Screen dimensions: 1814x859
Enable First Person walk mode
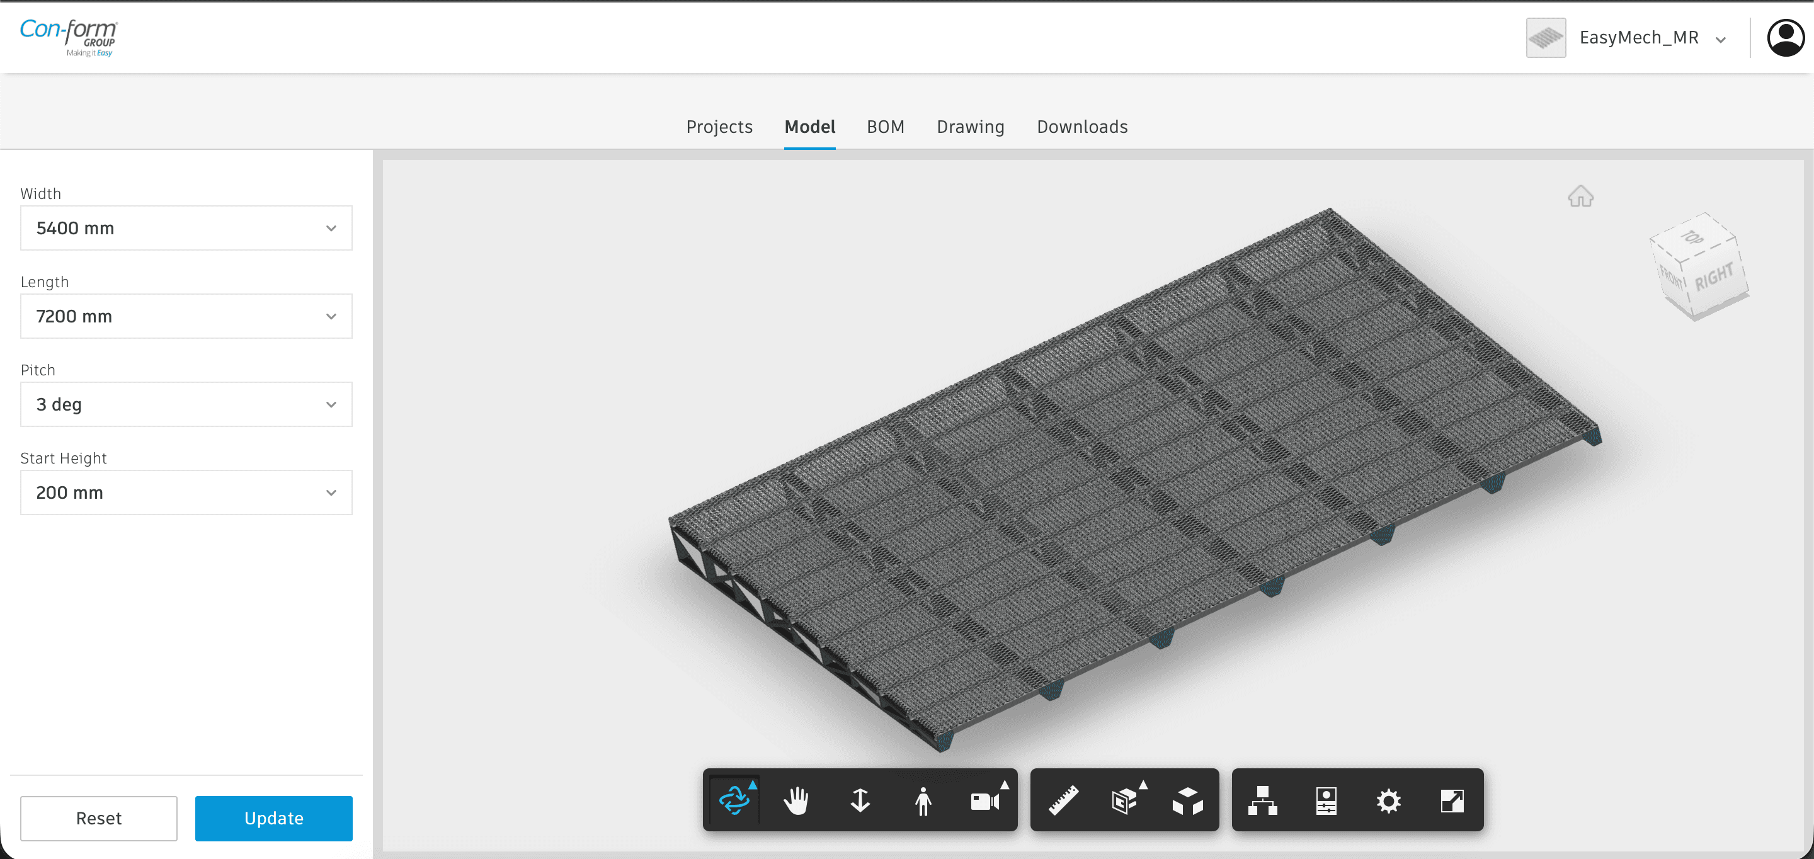click(x=923, y=801)
